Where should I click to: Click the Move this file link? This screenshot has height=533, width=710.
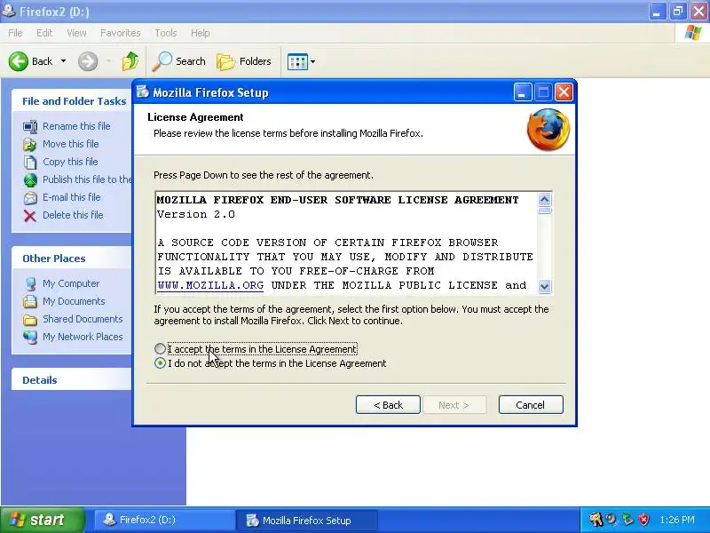click(71, 144)
